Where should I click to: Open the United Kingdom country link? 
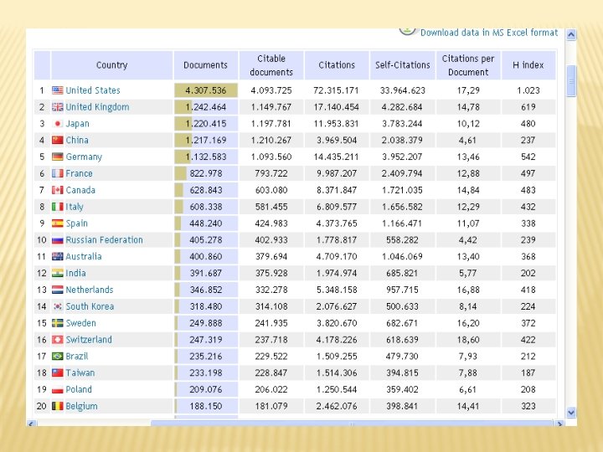coord(97,107)
